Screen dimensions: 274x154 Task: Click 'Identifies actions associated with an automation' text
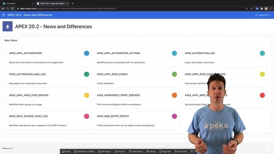[121, 62]
